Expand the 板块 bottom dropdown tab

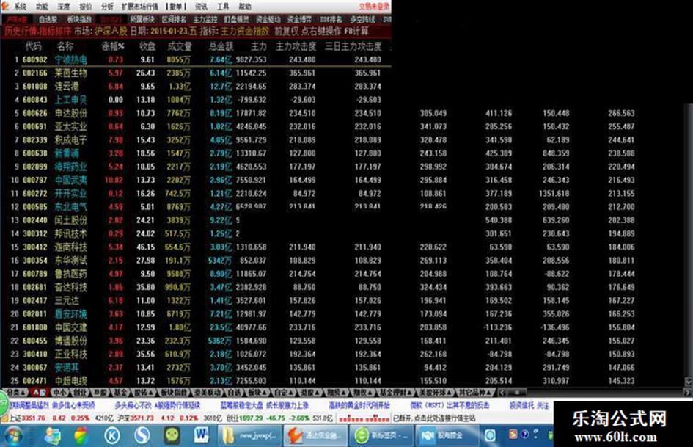(x=257, y=393)
